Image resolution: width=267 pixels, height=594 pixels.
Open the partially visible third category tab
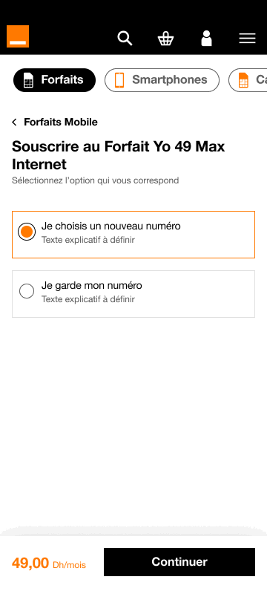coord(248,80)
